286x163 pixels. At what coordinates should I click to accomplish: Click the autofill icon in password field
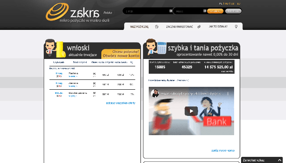click(x=205, y=11)
